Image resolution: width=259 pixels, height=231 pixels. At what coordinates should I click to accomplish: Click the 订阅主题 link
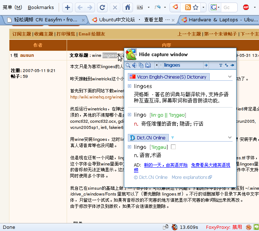21,34
